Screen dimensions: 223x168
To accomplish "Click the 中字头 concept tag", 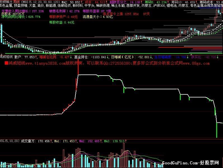I will [x=89, y=6].
